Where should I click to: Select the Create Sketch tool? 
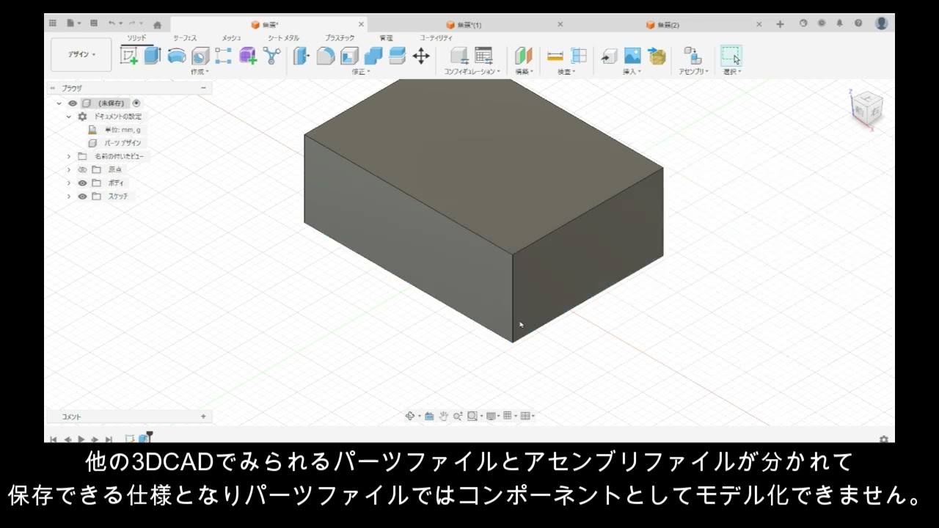(x=129, y=56)
